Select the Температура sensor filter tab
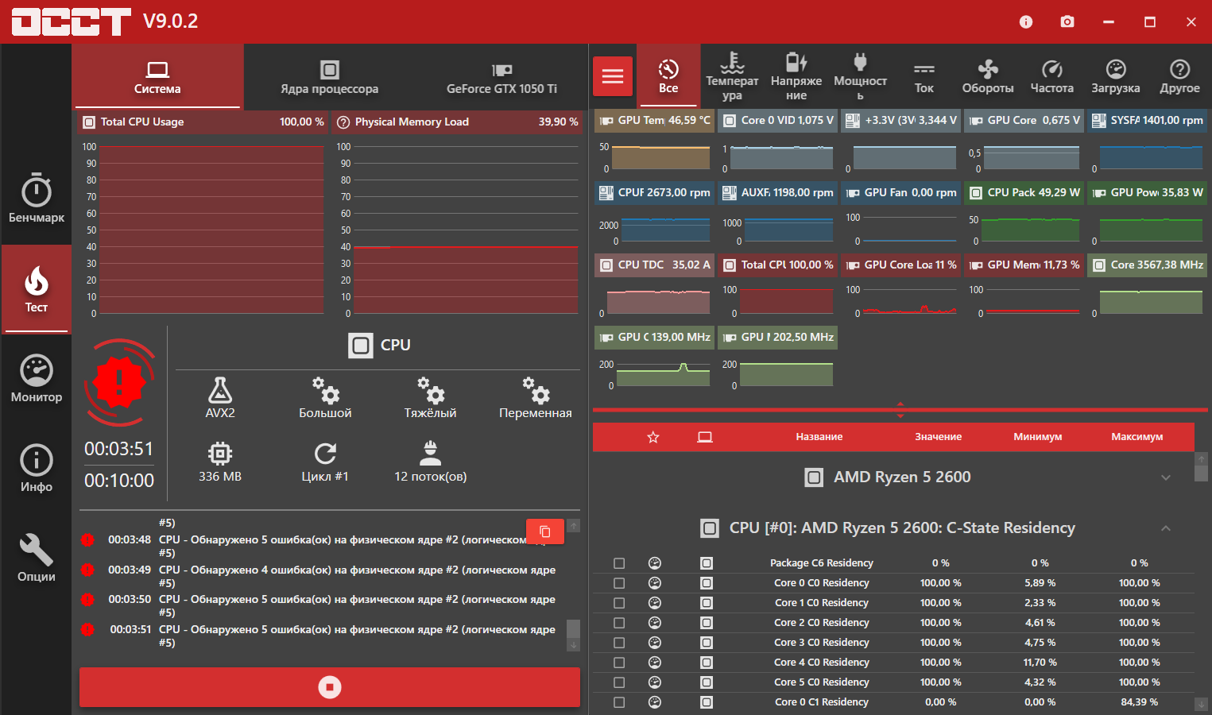 pos(732,76)
